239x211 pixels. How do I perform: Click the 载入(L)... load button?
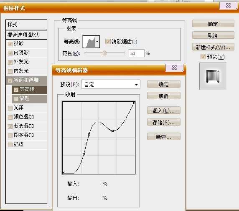click(164, 111)
